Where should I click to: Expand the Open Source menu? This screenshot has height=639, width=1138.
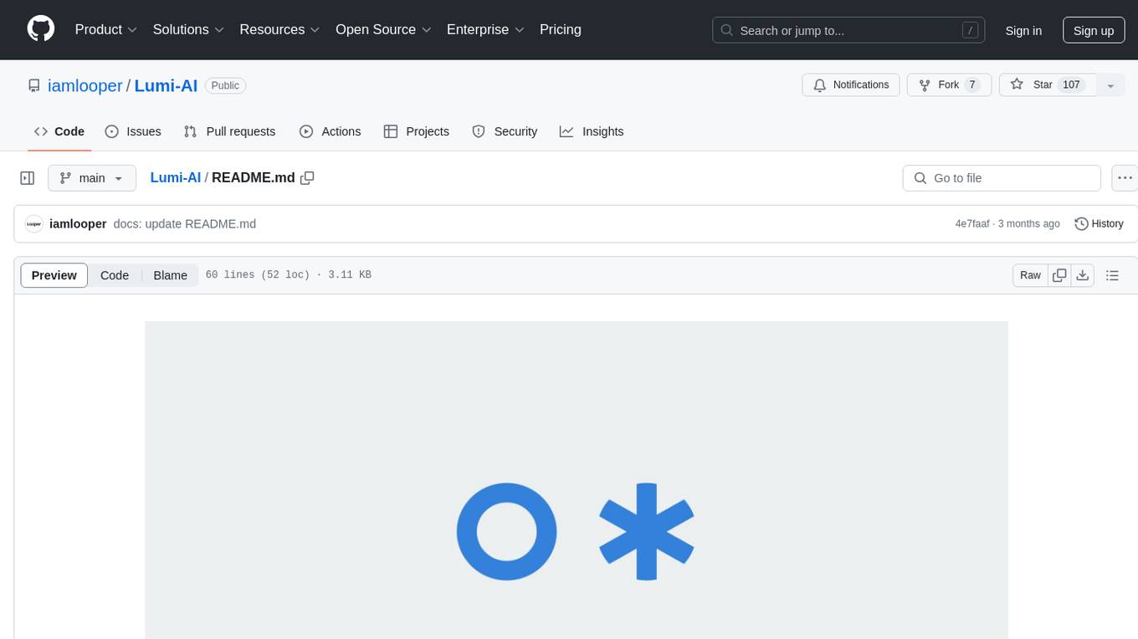383,29
